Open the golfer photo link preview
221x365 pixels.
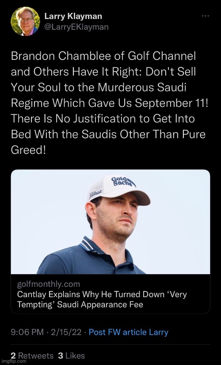[110, 222]
